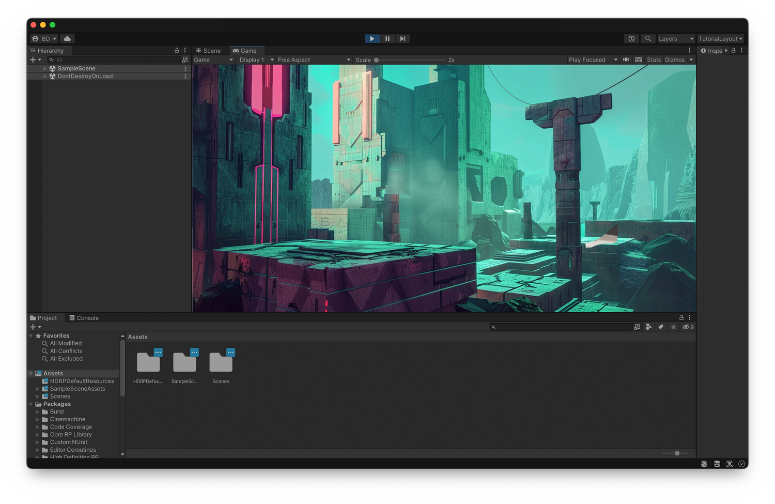Click the Pause button in the toolbar
The height and width of the screenshot is (504, 775).
[x=388, y=38]
